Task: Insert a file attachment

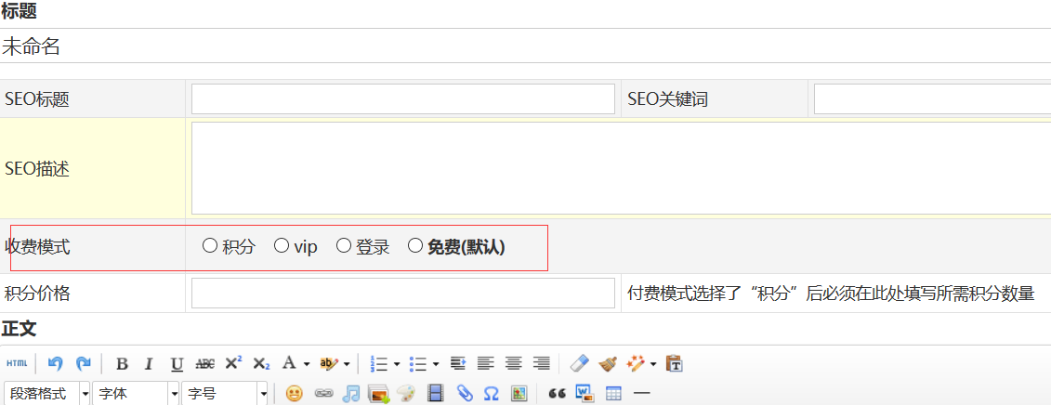Action: (464, 393)
